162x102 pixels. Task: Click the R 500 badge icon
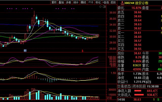point(122,3)
